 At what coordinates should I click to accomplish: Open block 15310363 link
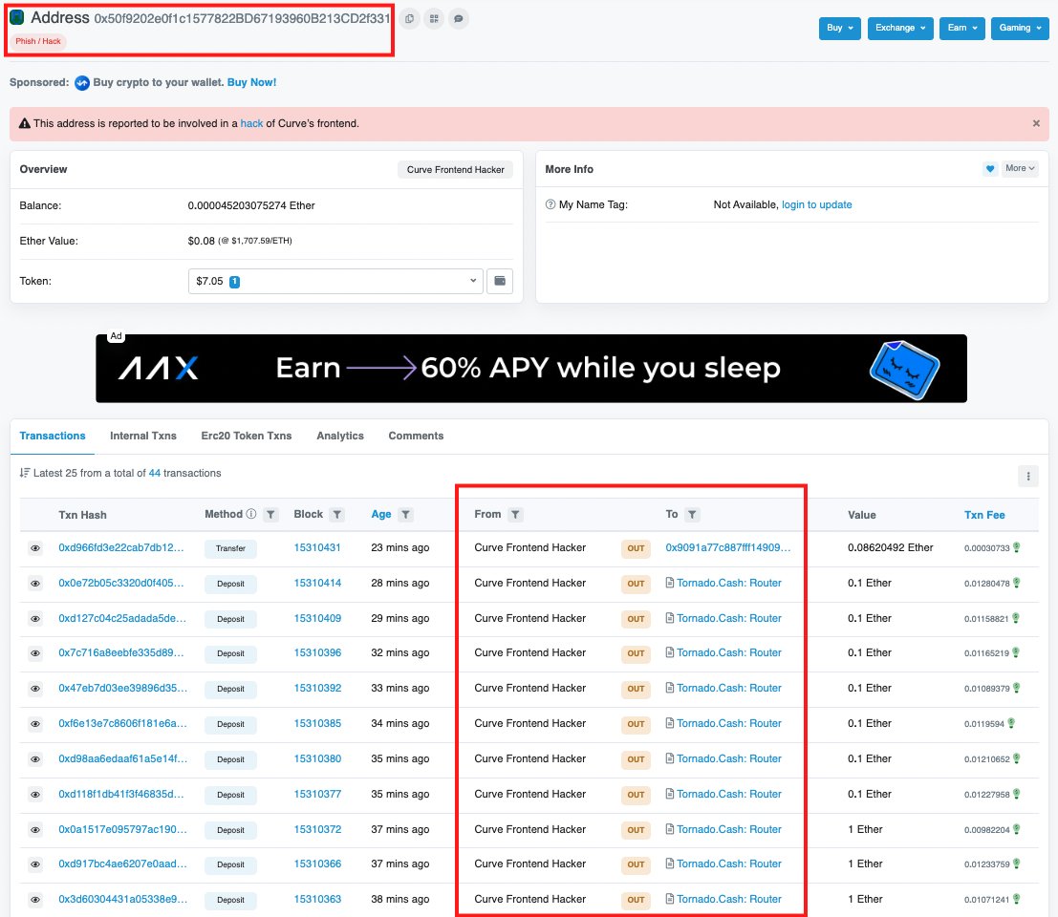317,899
